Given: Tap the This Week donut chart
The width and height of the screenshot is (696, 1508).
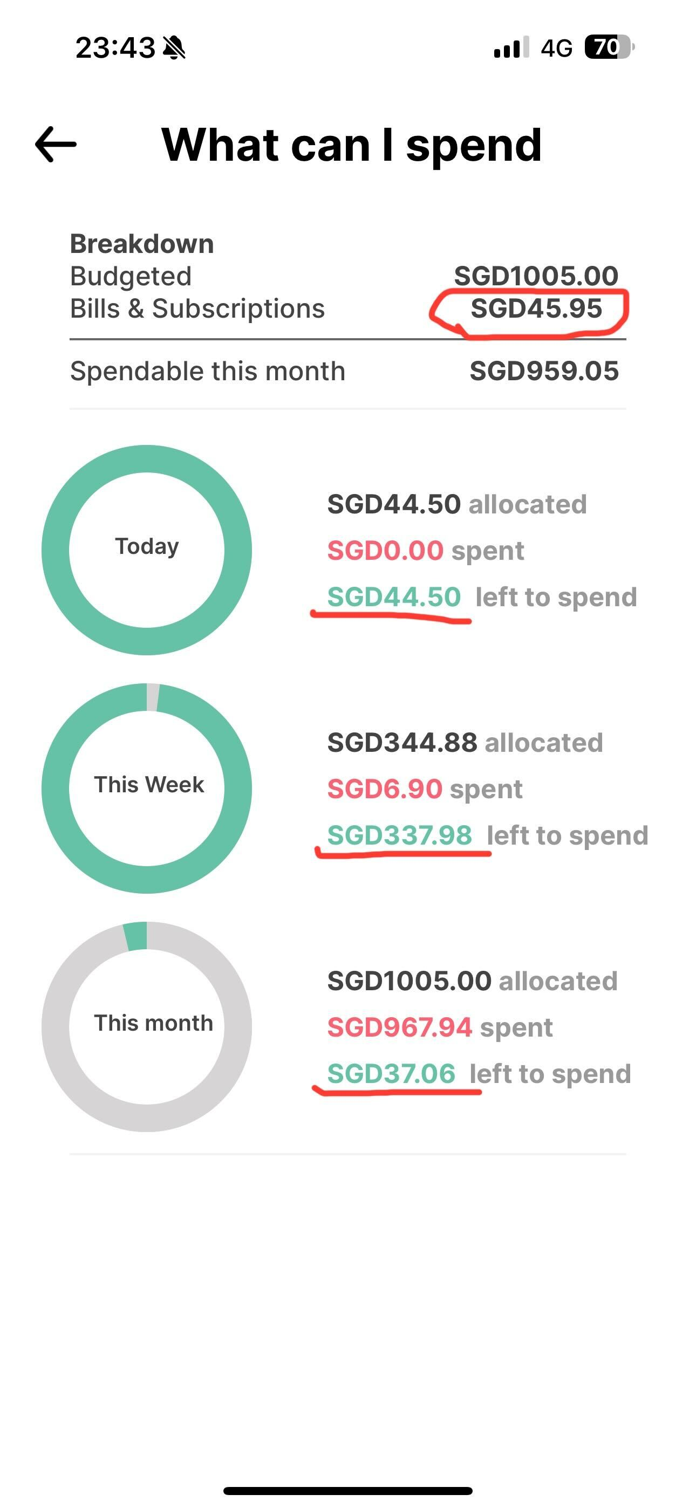Looking at the screenshot, I should click(x=146, y=788).
